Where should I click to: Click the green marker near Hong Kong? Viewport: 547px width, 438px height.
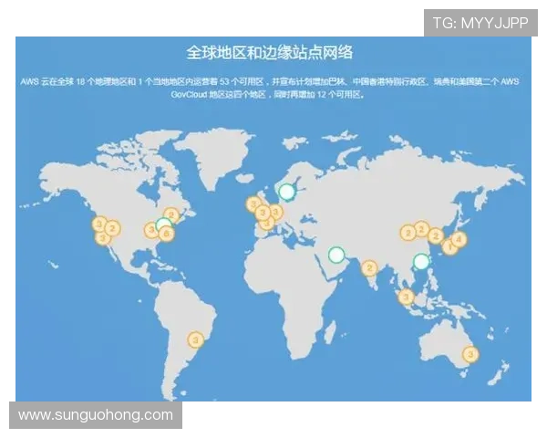421,261
